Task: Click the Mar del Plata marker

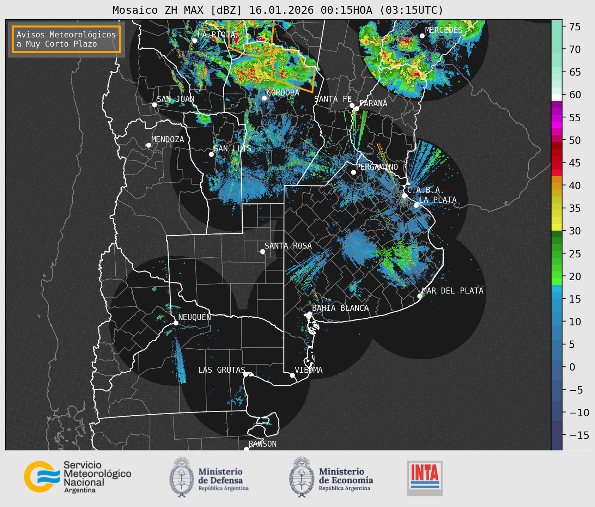Action: (420, 296)
